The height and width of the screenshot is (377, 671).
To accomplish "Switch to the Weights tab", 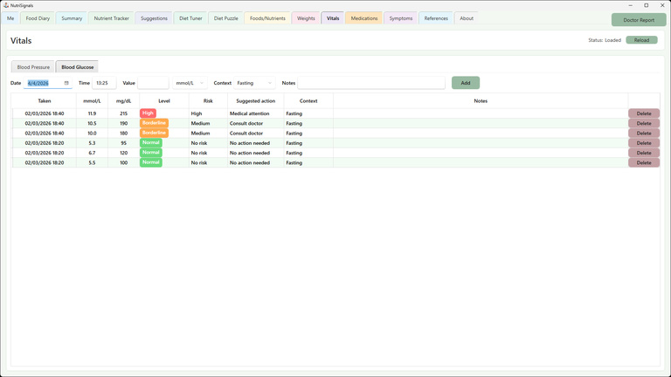I will point(306,18).
